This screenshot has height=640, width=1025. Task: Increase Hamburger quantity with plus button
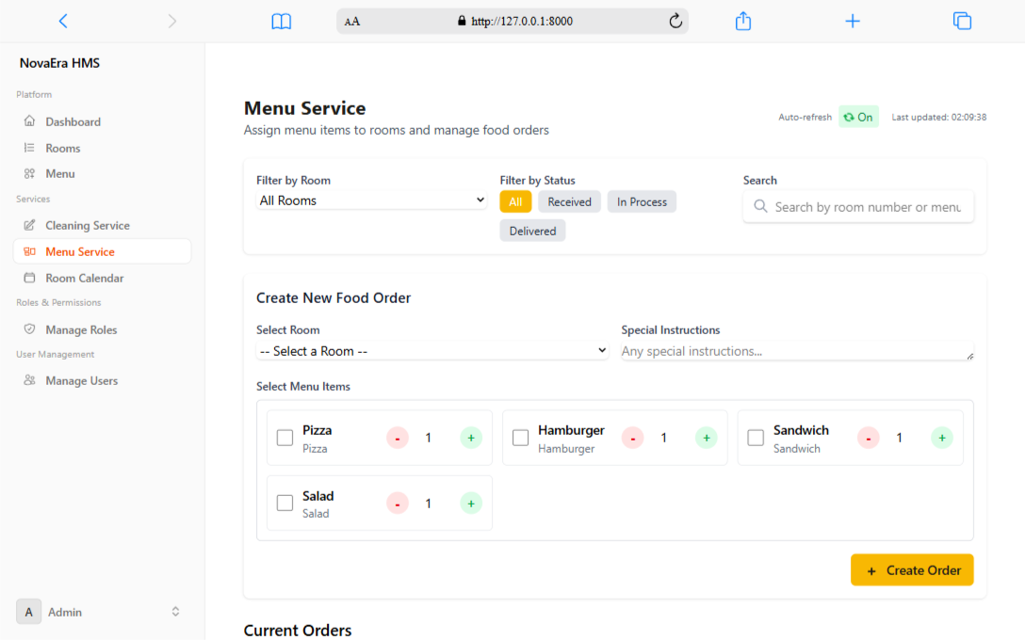(707, 438)
